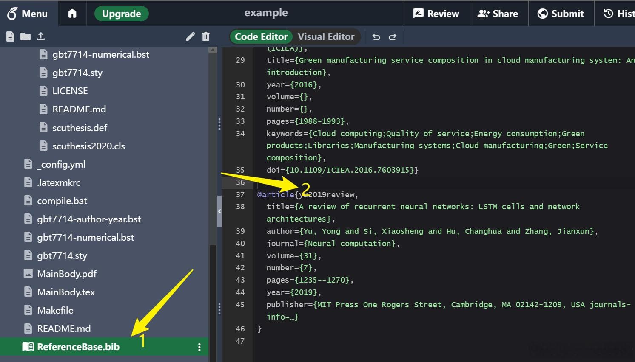
Task: Click the doi field on line 35
Action: 342,170
